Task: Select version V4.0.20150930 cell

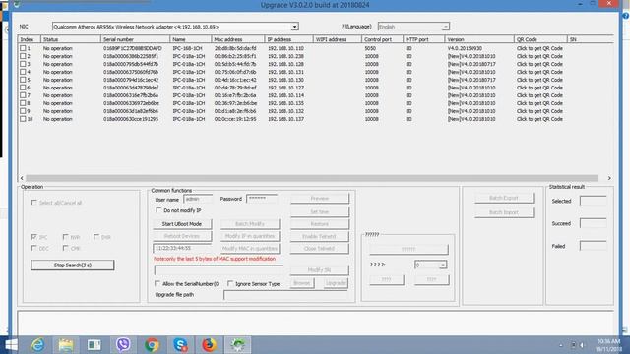Action: (x=465, y=48)
